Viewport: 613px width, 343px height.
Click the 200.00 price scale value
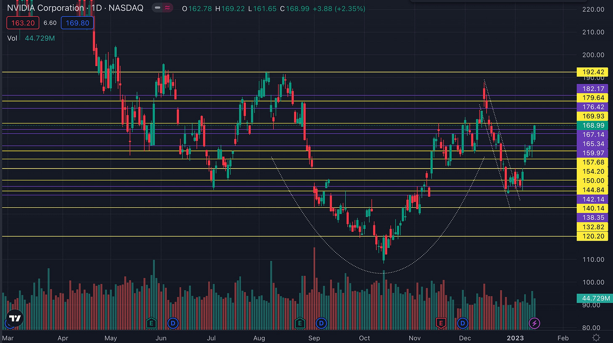click(x=593, y=55)
